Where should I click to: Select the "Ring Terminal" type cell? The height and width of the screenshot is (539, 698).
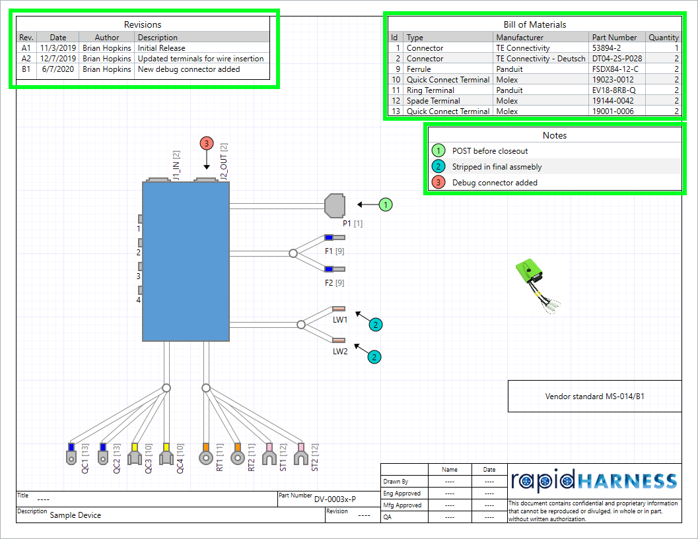(x=431, y=90)
